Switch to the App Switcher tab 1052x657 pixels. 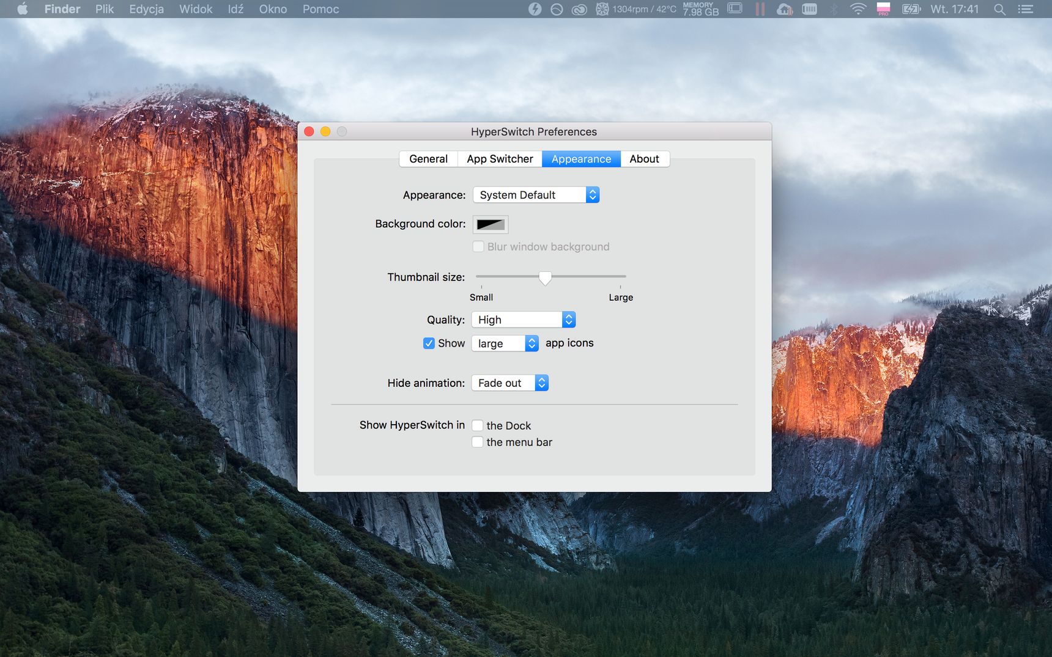[x=500, y=159]
